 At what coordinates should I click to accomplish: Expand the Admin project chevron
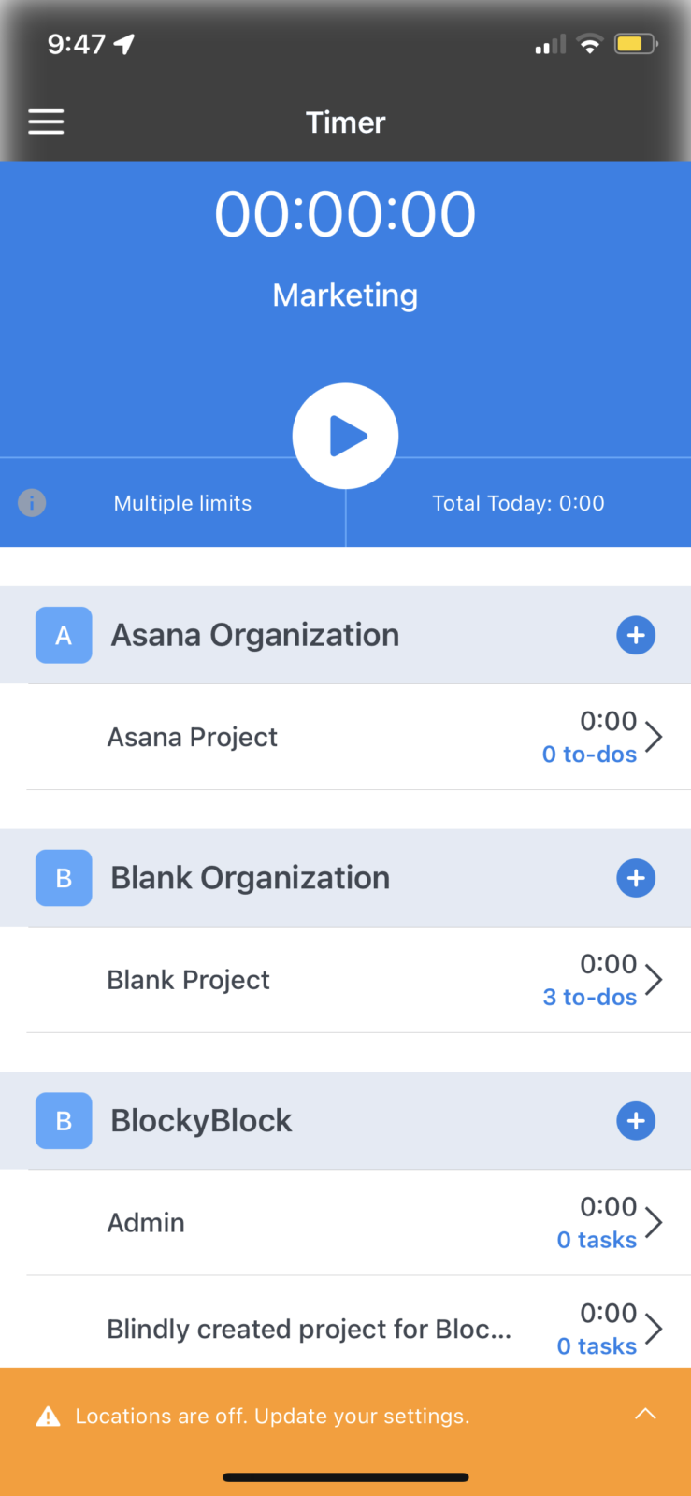point(655,1222)
